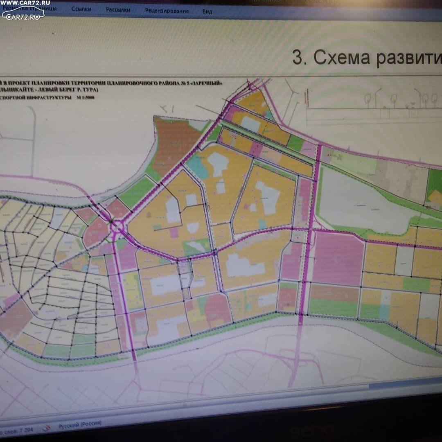Click the map scale text 'М 1:5000'

click(x=86, y=97)
